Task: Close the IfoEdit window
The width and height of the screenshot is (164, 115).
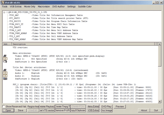Action: [161, 3]
